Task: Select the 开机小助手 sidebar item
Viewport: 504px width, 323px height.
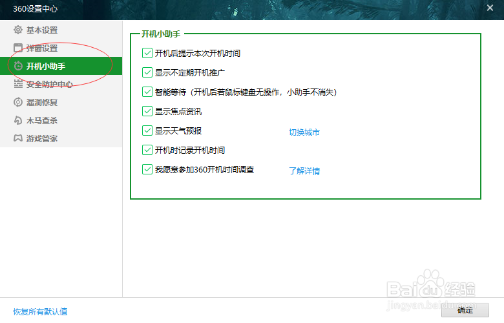Action: (61, 66)
